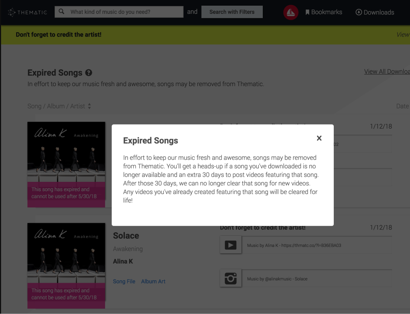Click the Thematic logo

coord(27,12)
